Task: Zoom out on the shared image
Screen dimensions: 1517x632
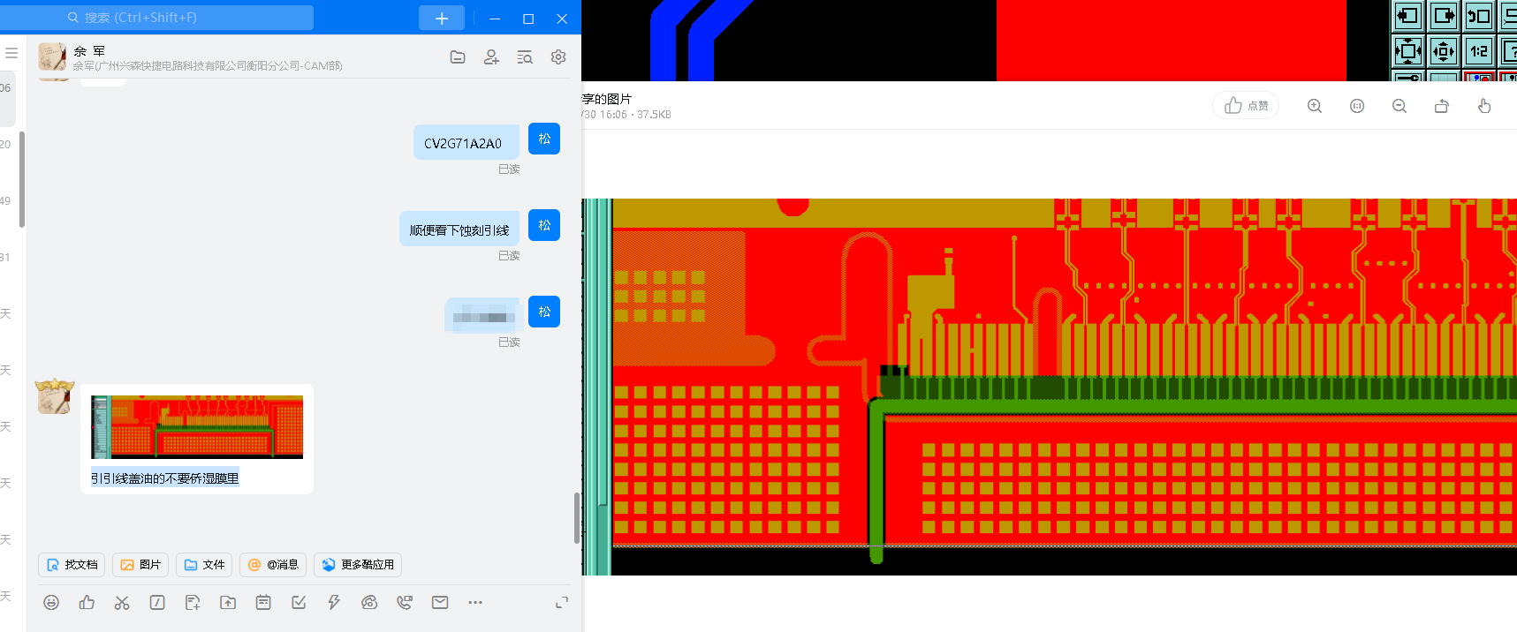Action: [x=1399, y=106]
